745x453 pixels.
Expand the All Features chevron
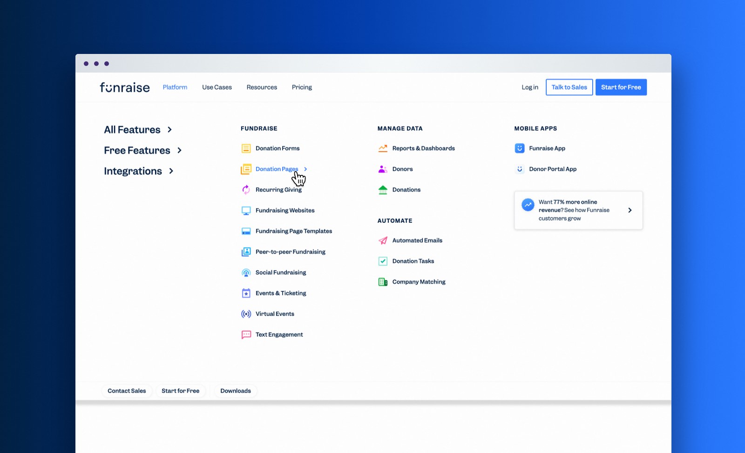coord(169,130)
